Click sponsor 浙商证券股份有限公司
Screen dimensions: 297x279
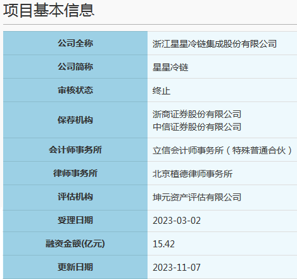pyautogui.click(x=197, y=114)
